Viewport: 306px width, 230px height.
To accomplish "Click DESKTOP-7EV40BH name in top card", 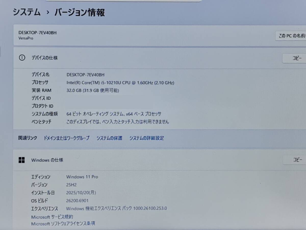I will click(x=37, y=32).
